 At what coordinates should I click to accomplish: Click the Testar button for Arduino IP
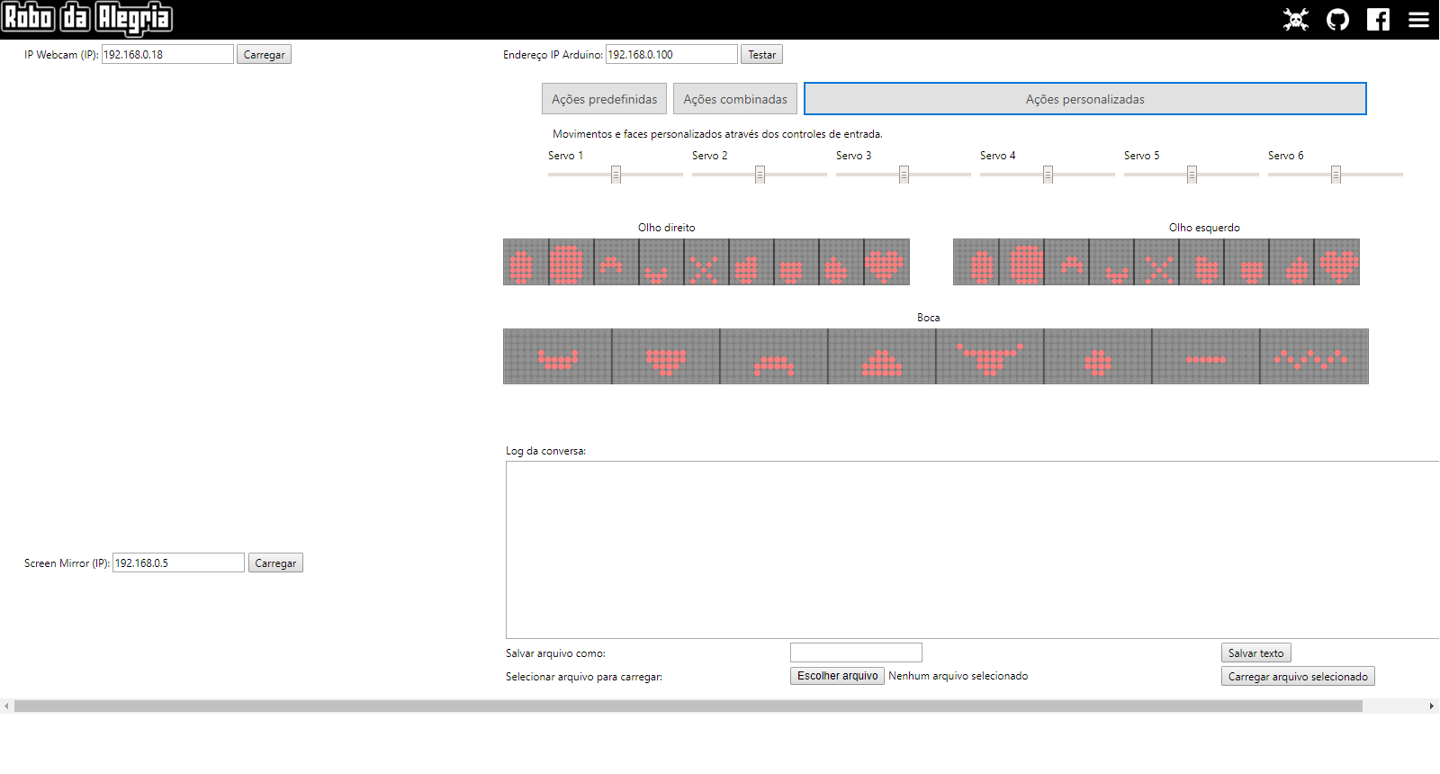pos(761,54)
